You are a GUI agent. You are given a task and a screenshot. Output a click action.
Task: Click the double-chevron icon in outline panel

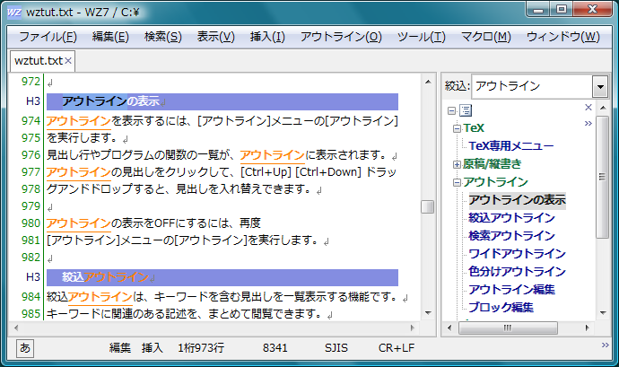588,123
